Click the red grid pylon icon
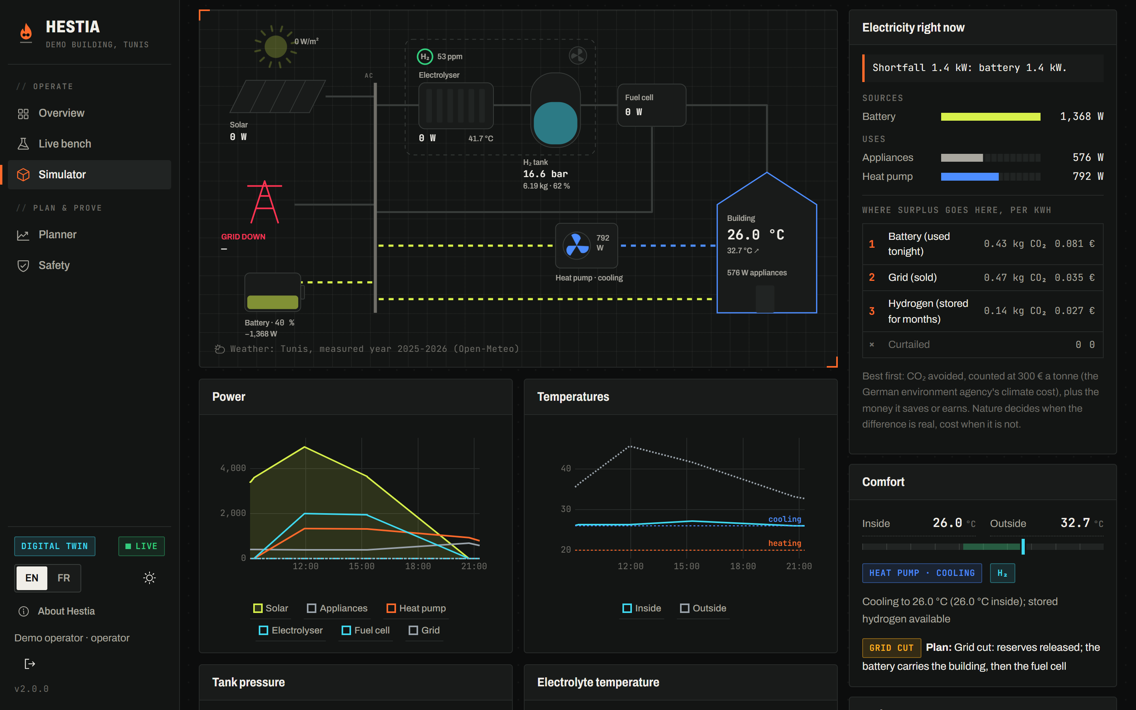Image resolution: width=1136 pixels, height=710 pixels. pyautogui.click(x=265, y=202)
